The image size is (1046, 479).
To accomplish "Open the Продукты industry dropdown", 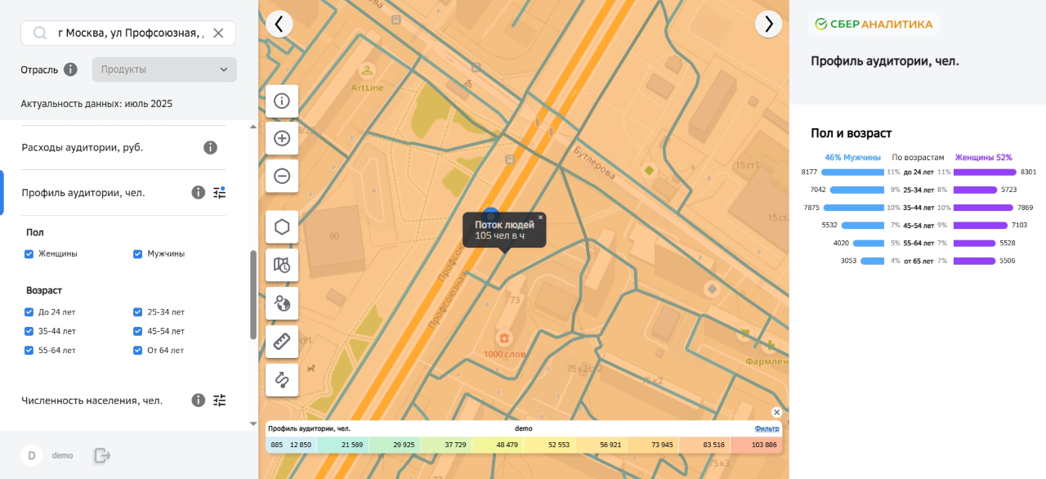I will [x=164, y=69].
